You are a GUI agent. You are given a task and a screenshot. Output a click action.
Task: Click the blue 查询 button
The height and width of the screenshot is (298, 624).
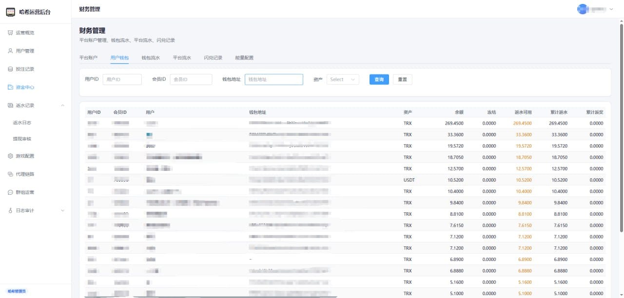click(379, 79)
